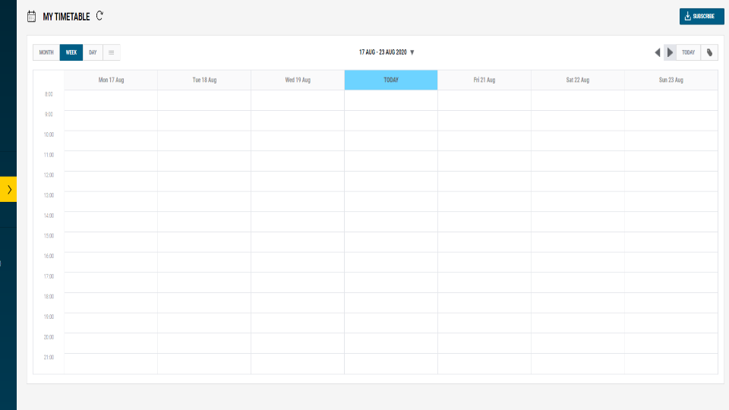The width and height of the screenshot is (729, 410).
Task: Click the 12:00 time label
Action: point(49,175)
